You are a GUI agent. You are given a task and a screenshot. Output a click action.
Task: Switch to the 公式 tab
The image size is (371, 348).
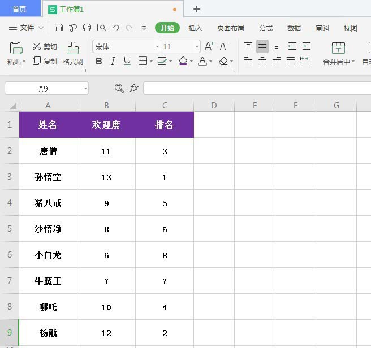coord(266,28)
